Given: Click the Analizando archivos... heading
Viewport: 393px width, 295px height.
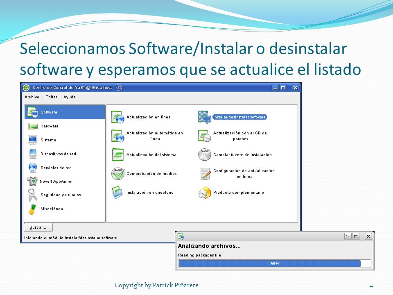Looking at the screenshot, I should [x=209, y=246].
